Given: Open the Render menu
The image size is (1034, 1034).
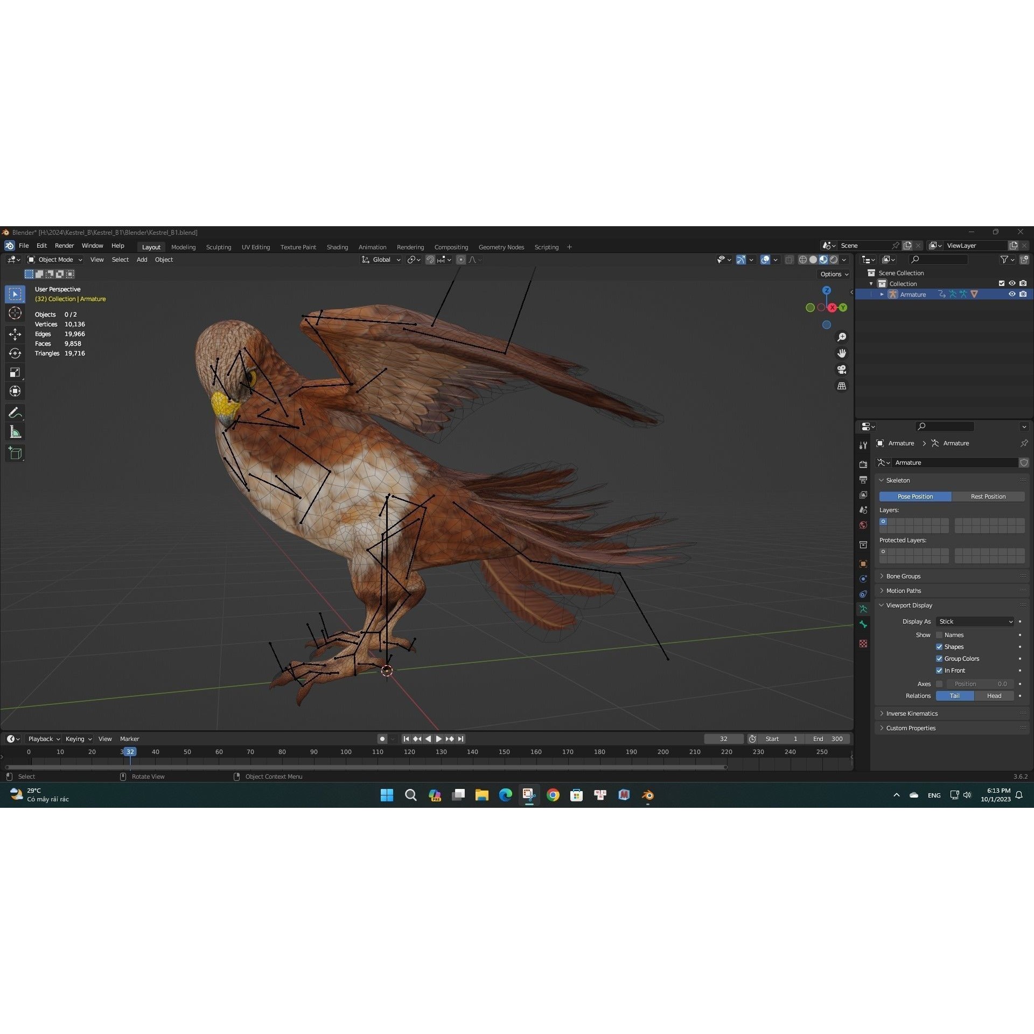Looking at the screenshot, I should (x=64, y=246).
